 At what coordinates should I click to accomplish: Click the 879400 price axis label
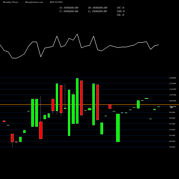coord(172,130)
